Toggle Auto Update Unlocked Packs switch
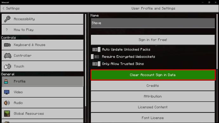 [96, 49]
